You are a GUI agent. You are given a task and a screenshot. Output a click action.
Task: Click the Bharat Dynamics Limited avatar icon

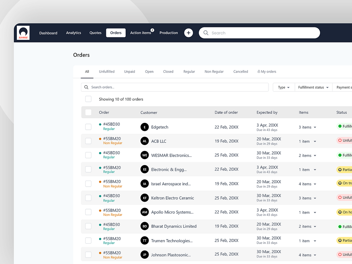[145, 226]
